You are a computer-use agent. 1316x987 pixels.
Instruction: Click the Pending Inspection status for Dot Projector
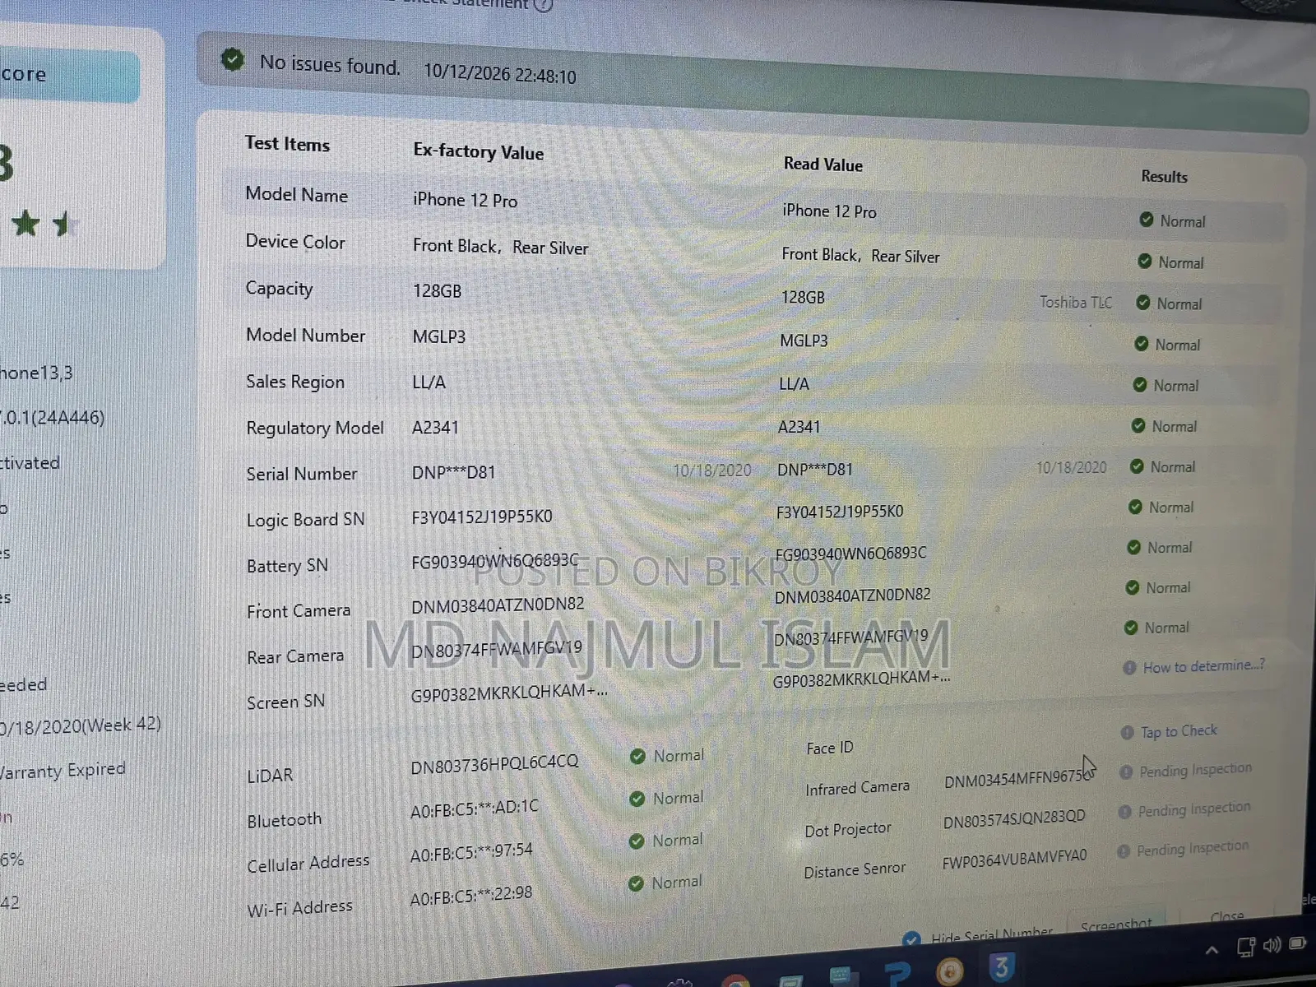point(1193,809)
